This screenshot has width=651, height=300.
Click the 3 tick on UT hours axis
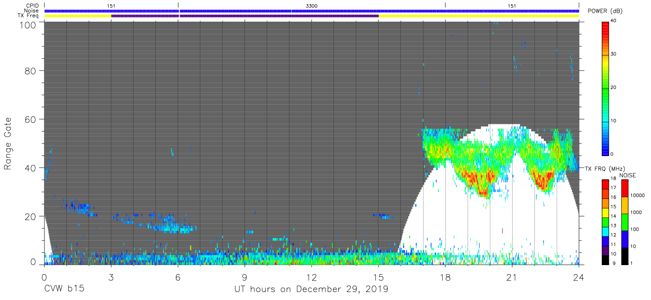point(111,277)
